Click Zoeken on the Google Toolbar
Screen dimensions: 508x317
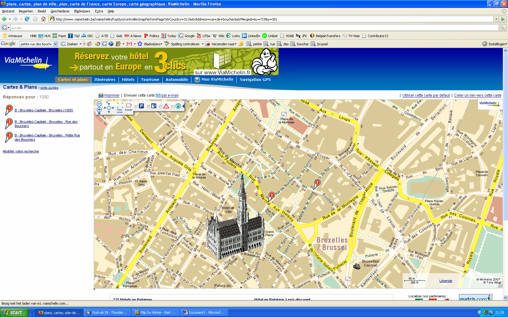(x=70, y=44)
